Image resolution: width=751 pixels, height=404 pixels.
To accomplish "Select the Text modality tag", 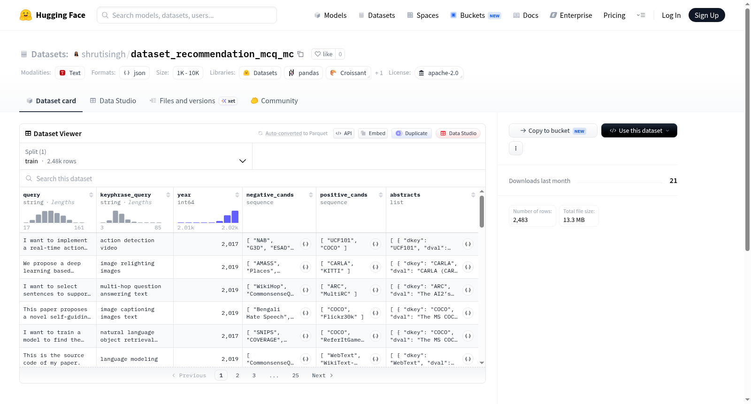I will (70, 73).
